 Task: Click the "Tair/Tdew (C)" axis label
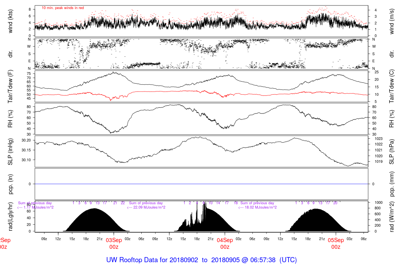[392, 86]
